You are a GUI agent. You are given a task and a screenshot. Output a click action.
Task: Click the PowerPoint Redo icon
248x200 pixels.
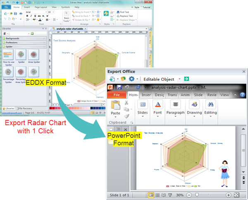click(138, 87)
